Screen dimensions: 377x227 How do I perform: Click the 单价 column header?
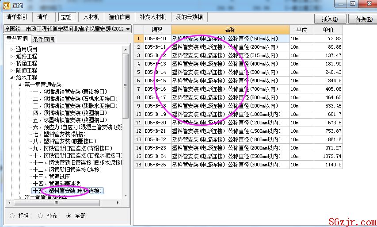tap(328, 30)
